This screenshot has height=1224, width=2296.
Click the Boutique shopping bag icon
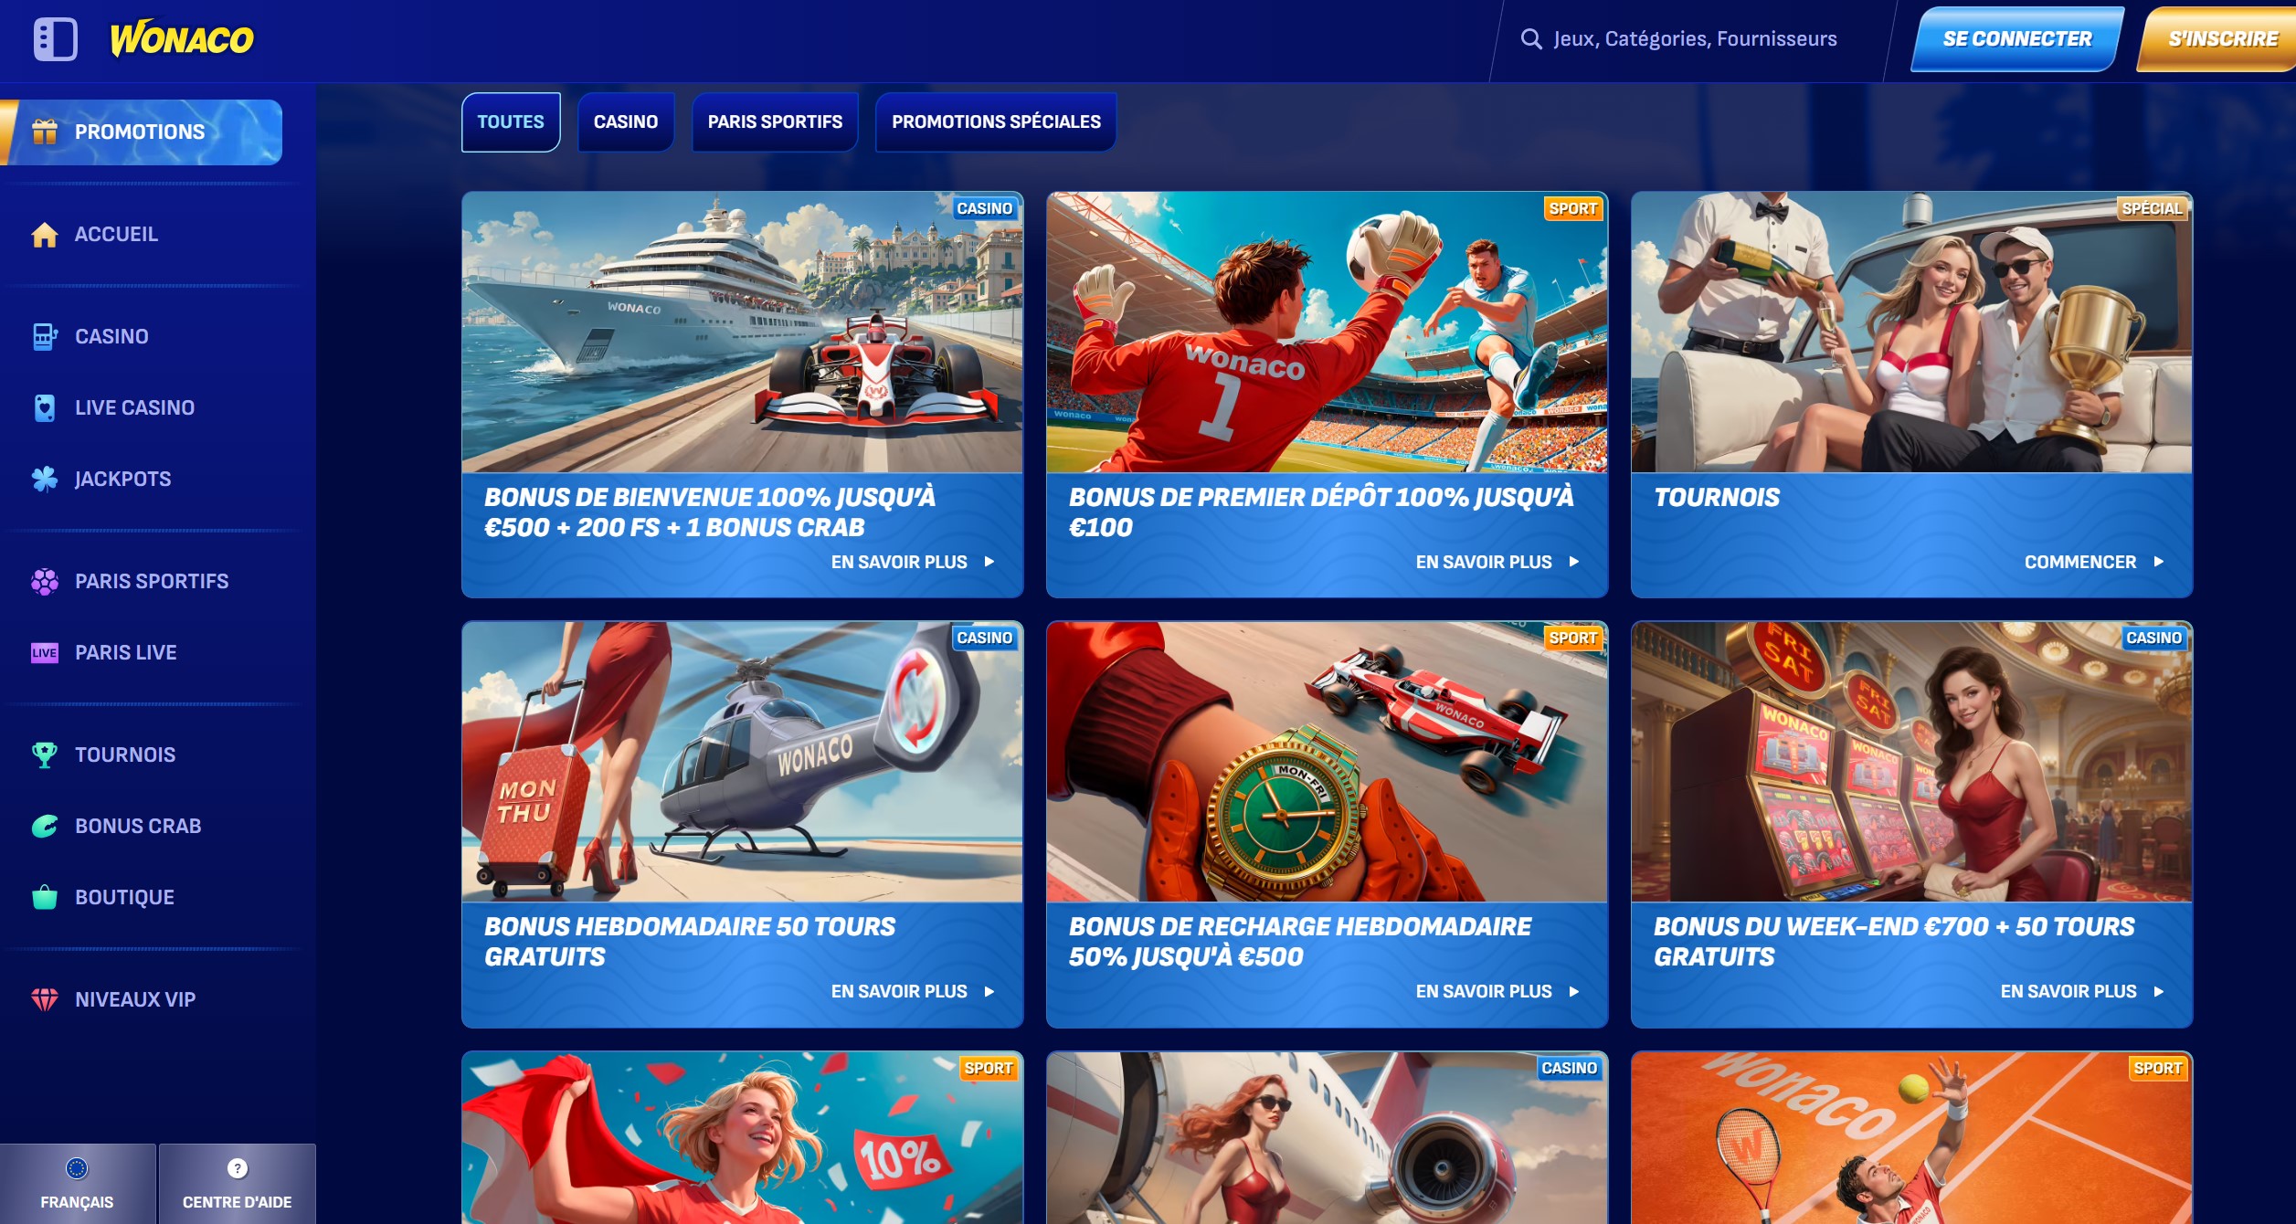tap(45, 898)
